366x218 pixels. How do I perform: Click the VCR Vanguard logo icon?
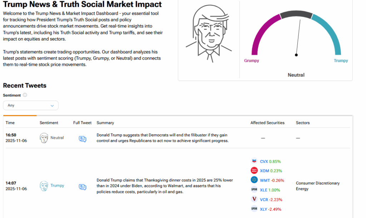pos(254,199)
